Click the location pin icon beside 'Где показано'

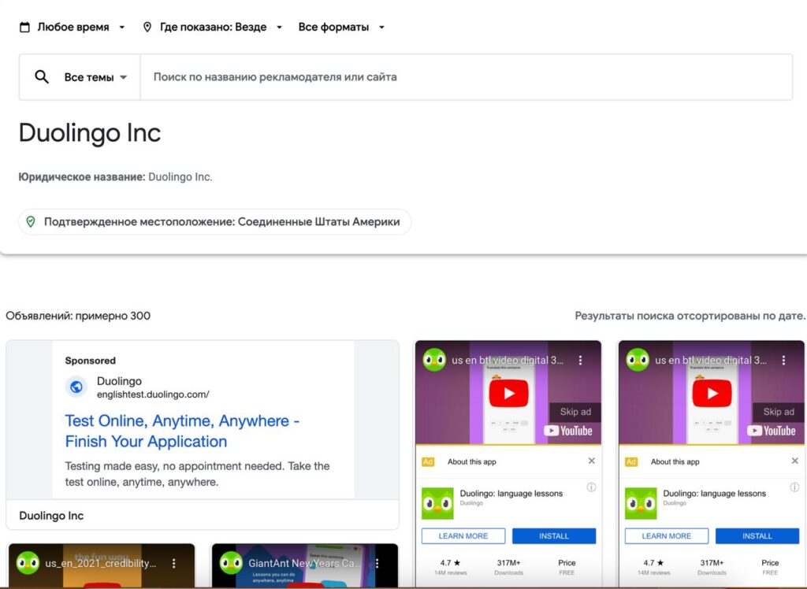147,28
